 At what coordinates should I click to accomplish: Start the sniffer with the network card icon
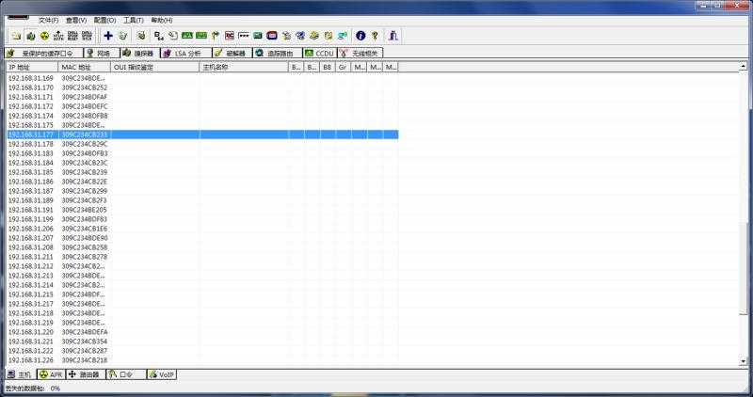[x=31, y=36]
